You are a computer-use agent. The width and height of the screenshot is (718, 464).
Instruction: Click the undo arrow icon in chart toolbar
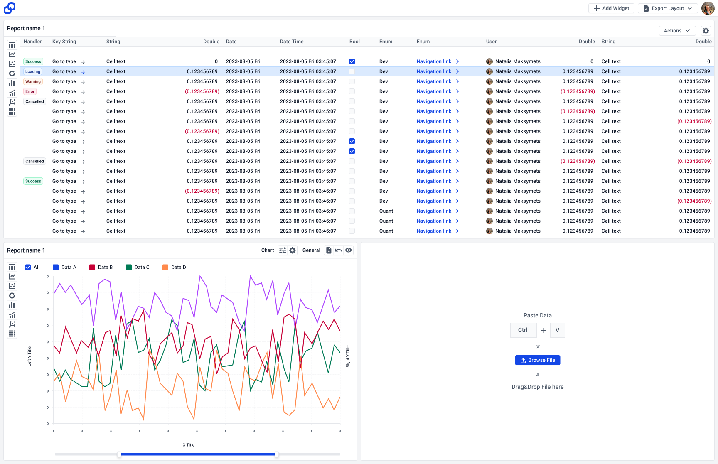point(339,250)
